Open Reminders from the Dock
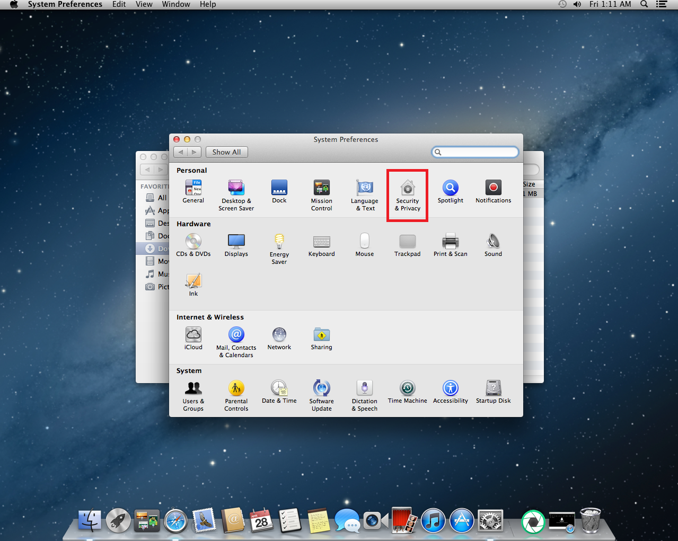 [x=290, y=521]
